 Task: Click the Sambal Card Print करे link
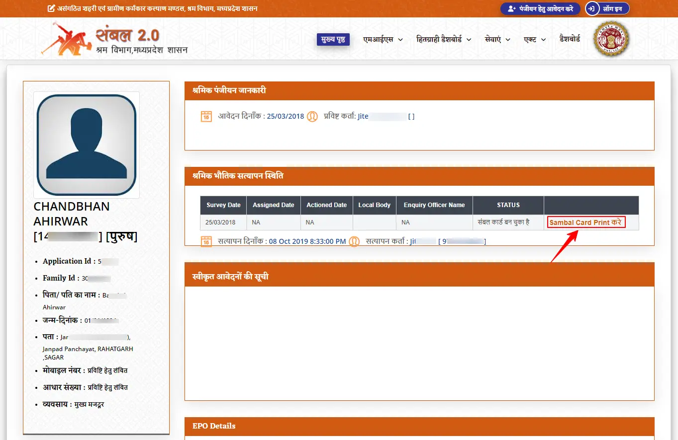point(586,222)
